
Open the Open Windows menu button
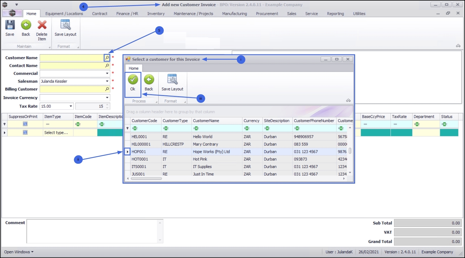click(x=19, y=252)
